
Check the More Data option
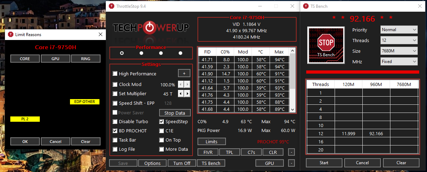pyautogui.click(x=162, y=149)
